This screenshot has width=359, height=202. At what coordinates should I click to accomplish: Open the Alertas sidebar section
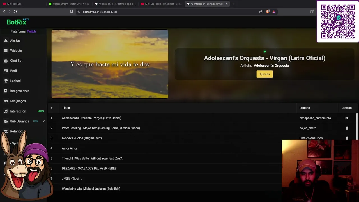(x=15, y=40)
